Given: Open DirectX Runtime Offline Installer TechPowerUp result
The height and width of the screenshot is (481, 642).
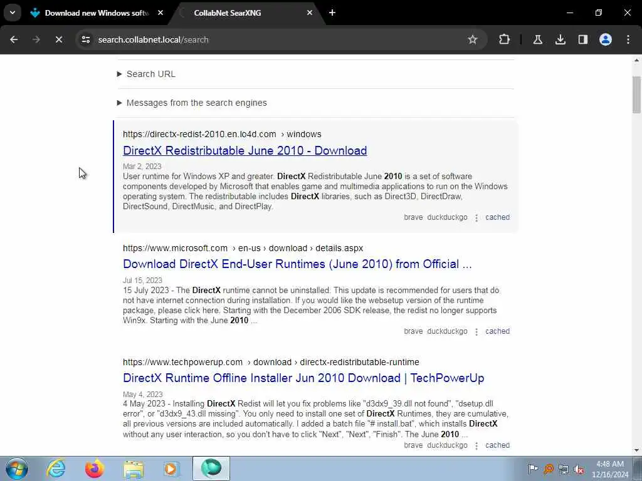Looking at the screenshot, I should point(303,378).
